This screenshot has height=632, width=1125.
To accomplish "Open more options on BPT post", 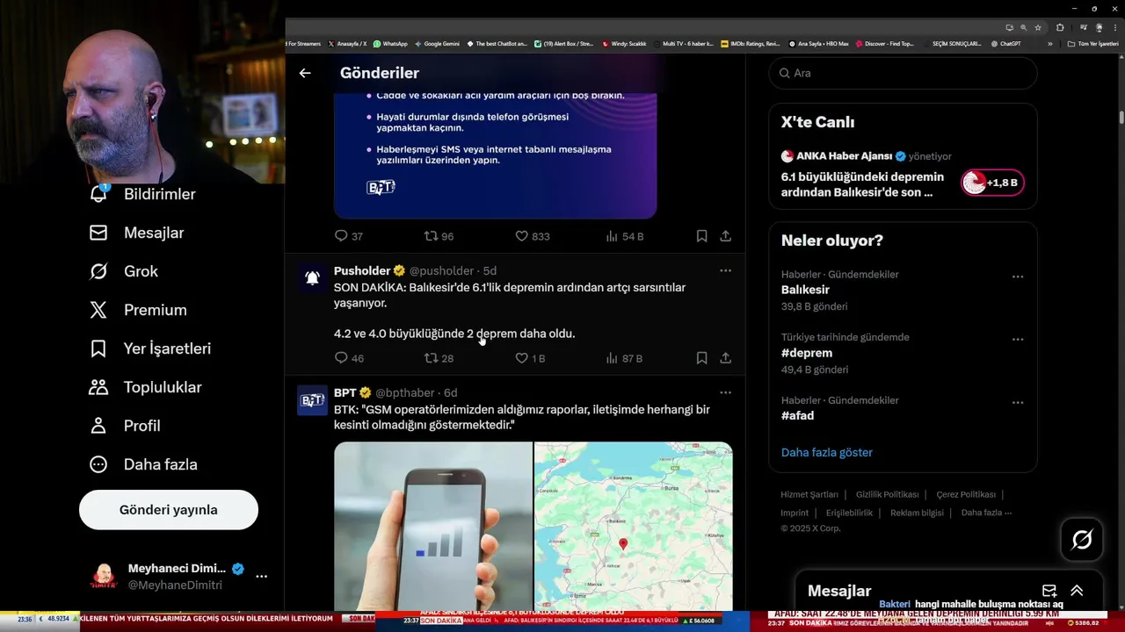I will (x=725, y=392).
